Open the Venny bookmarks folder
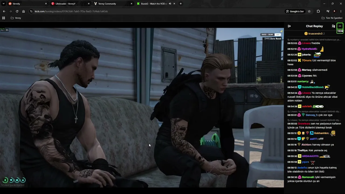This screenshot has width=345, height=194. (16, 18)
